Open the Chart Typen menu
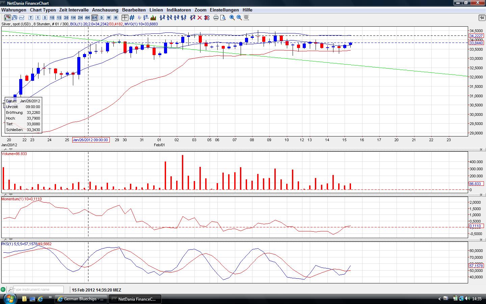Image resolution: width=486 pixels, height=304 pixels. click(43, 10)
